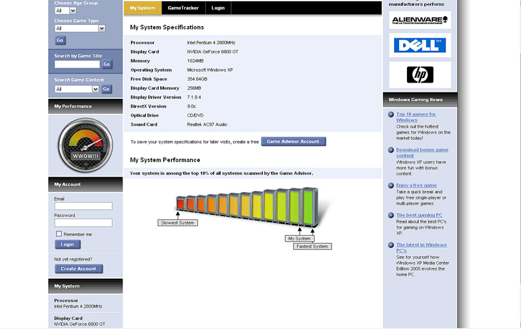
Task: Click the Create Account button
Action: pos(79,268)
